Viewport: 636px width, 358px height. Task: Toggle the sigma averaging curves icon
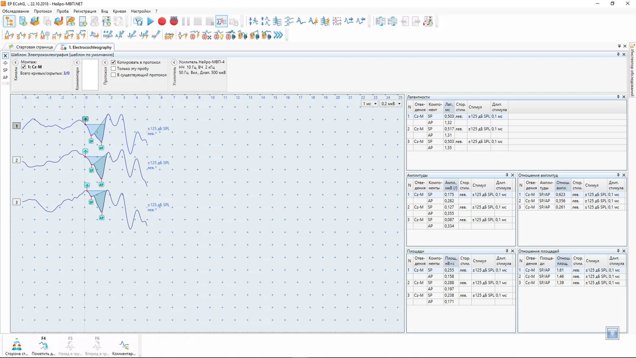click(x=221, y=21)
